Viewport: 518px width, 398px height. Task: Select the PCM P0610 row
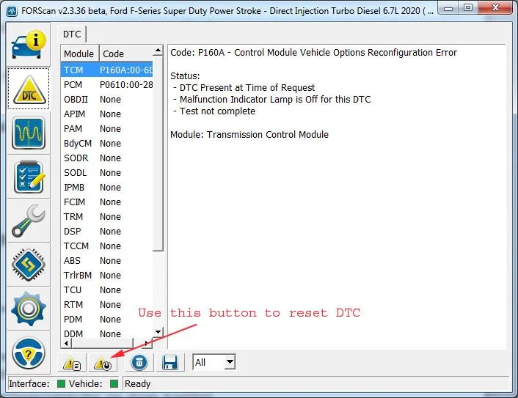(106, 85)
